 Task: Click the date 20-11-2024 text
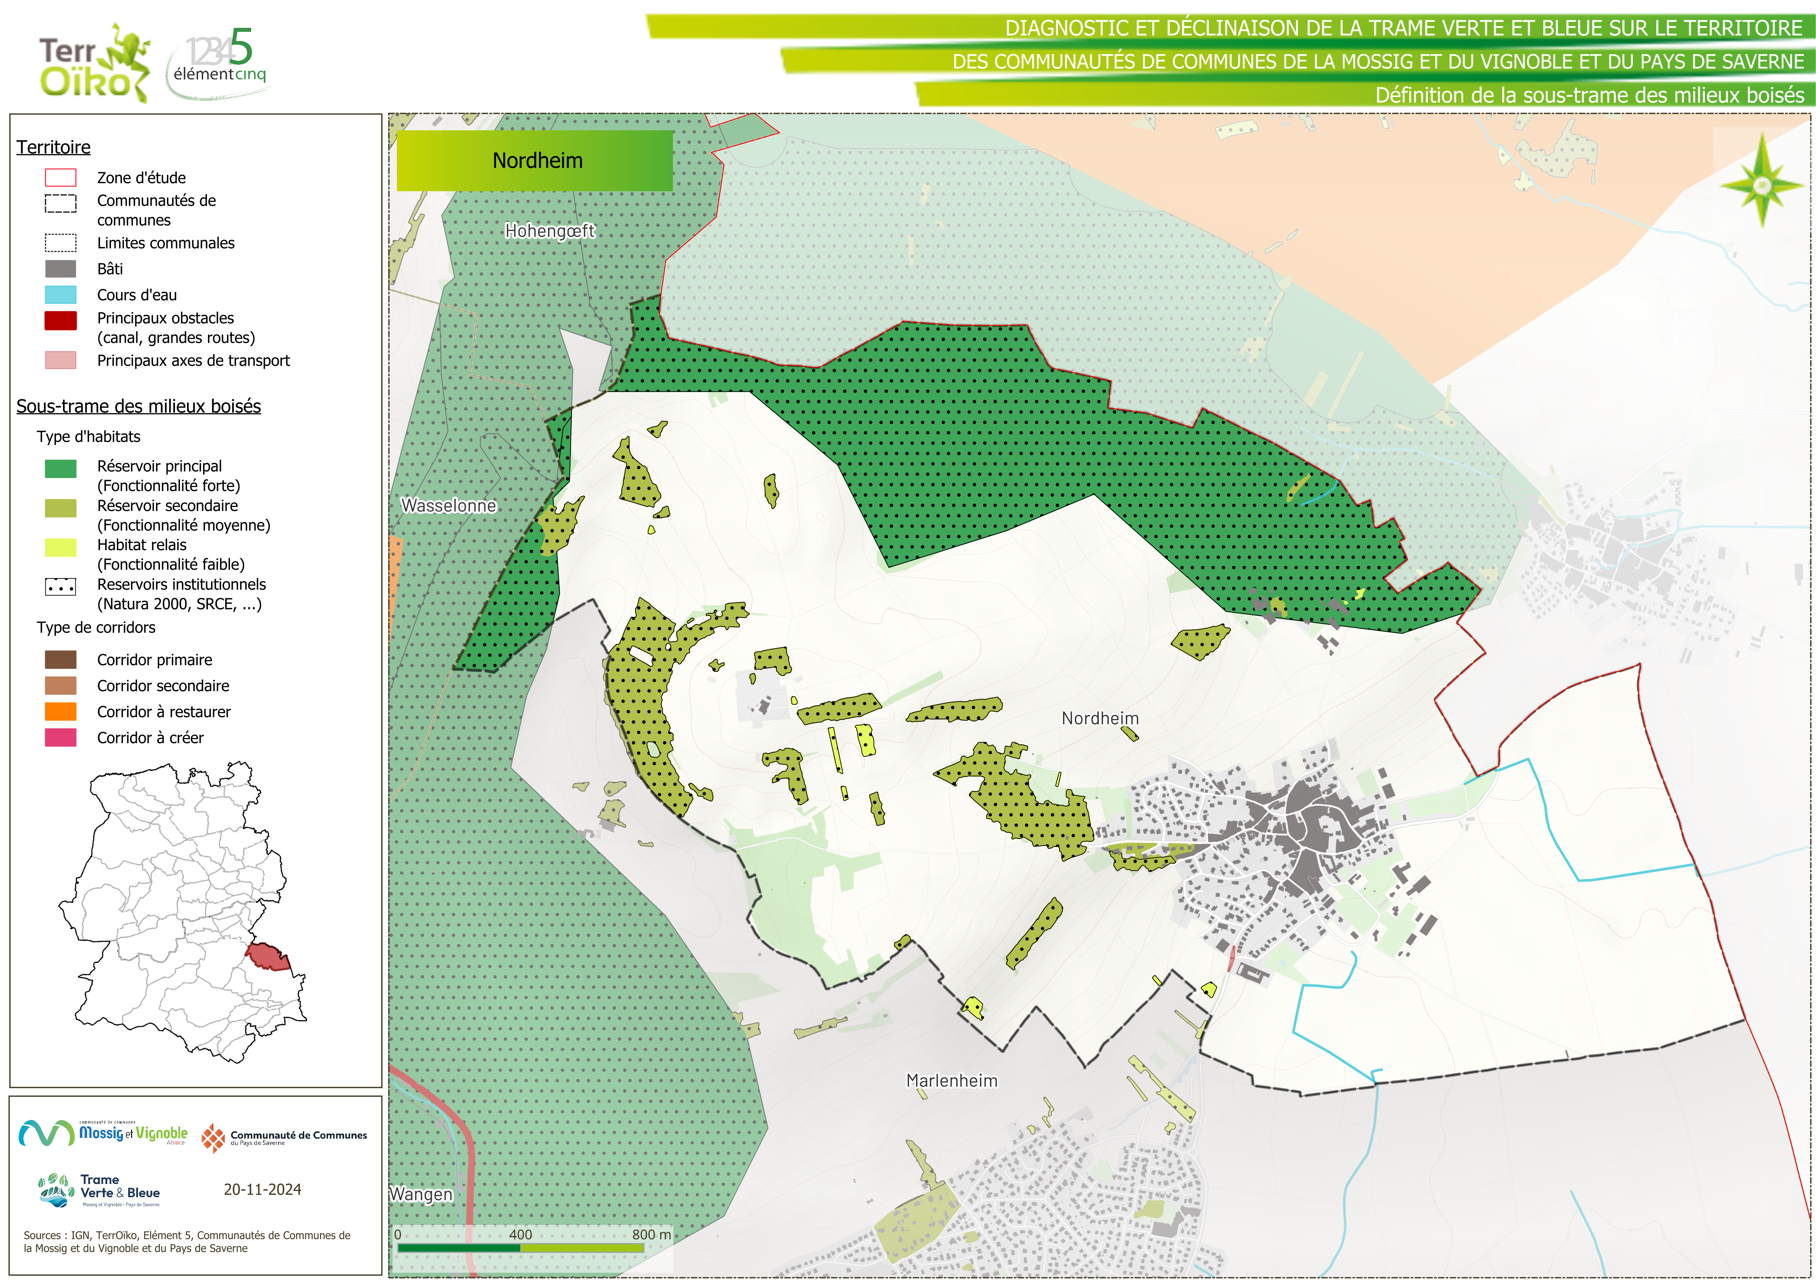(262, 1189)
